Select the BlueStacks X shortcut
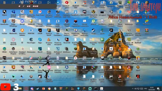Screen dimensions: 162x91 click(x=147, y=12)
